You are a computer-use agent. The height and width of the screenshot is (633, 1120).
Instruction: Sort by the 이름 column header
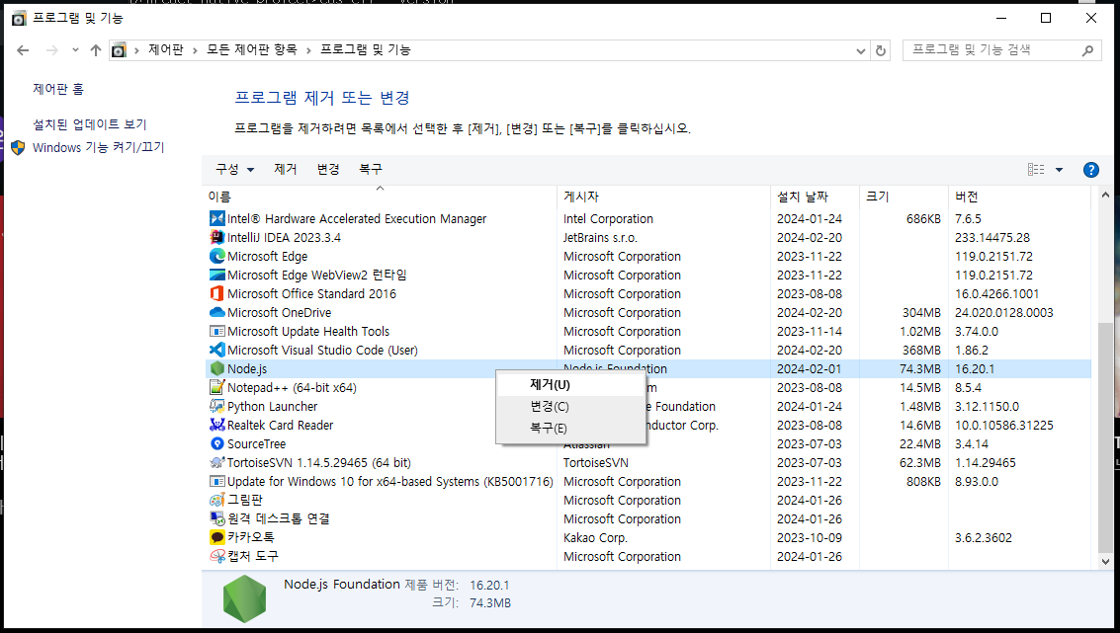tap(380, 197)
